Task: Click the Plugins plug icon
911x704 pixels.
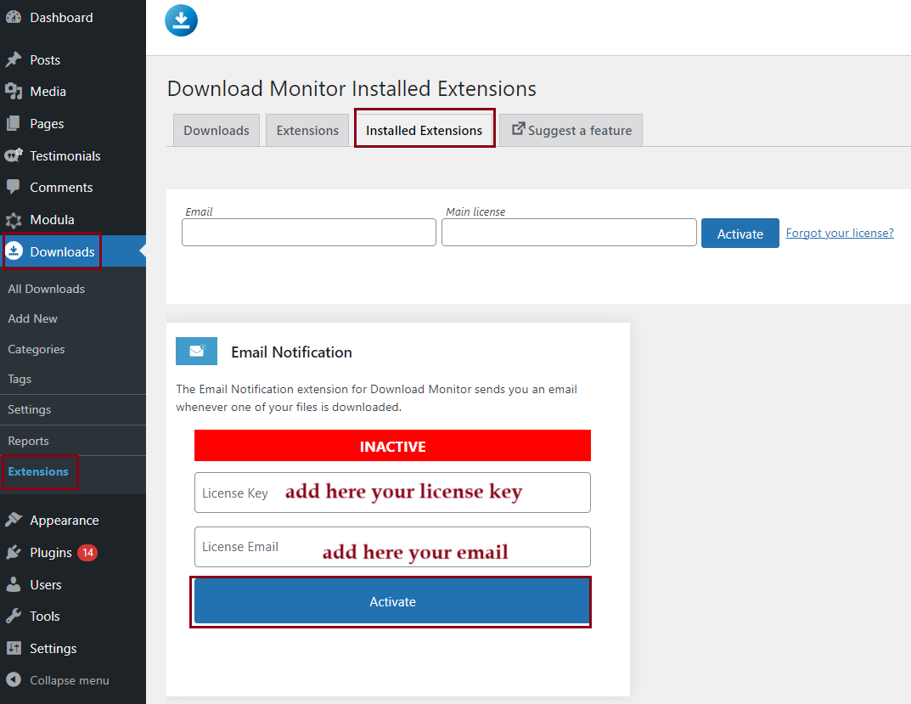Action: point(14,552)
